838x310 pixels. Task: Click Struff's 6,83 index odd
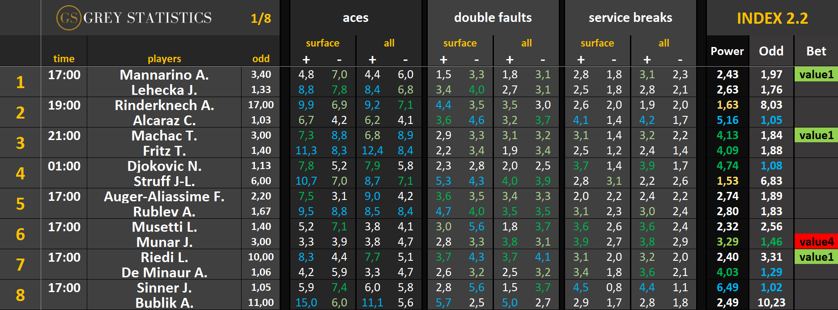(x=771, y=181)
